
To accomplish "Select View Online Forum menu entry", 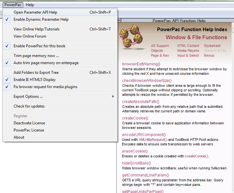I will 60,36.
